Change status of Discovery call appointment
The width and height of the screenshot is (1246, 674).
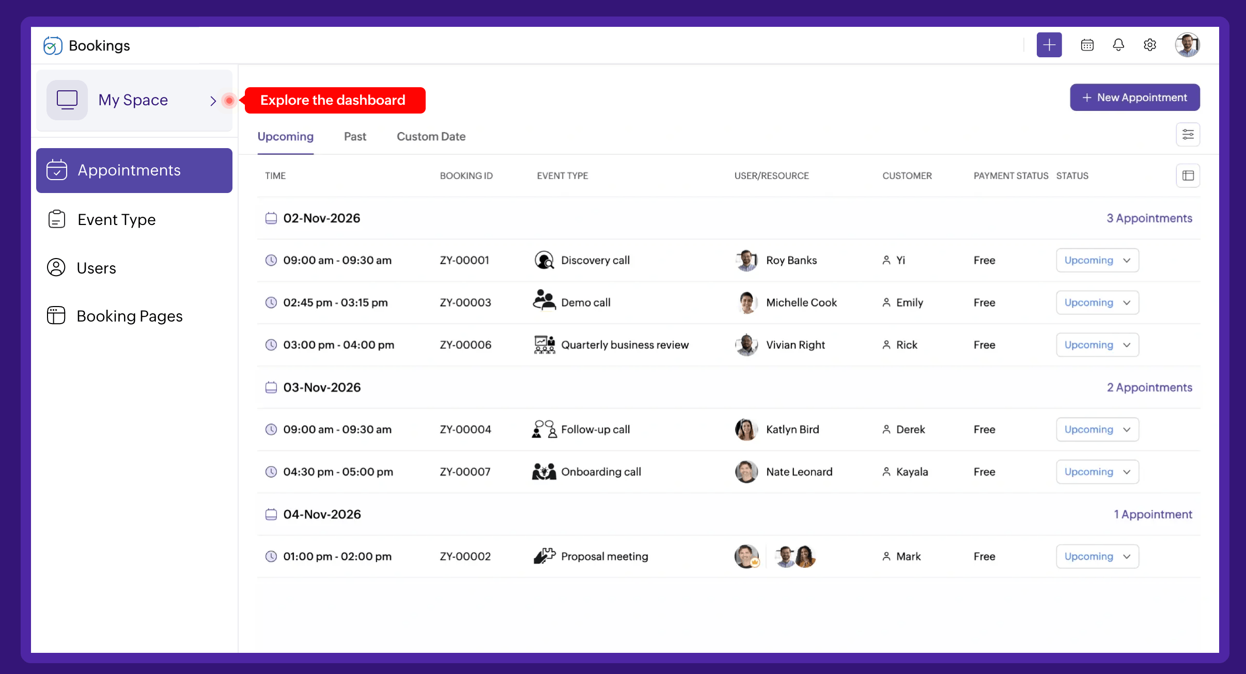click(x=1097, y=260)
